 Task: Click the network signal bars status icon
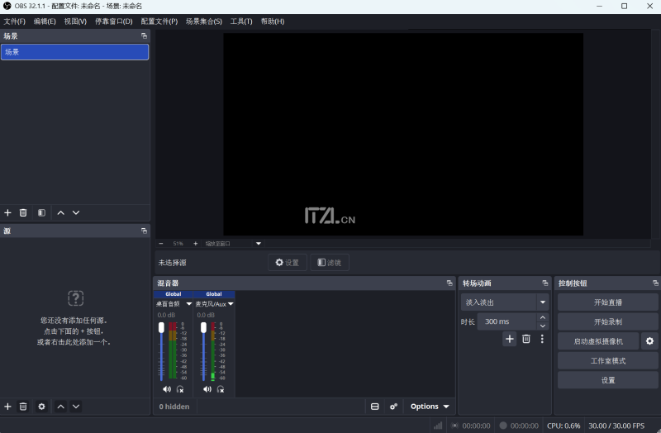point(438,426)
